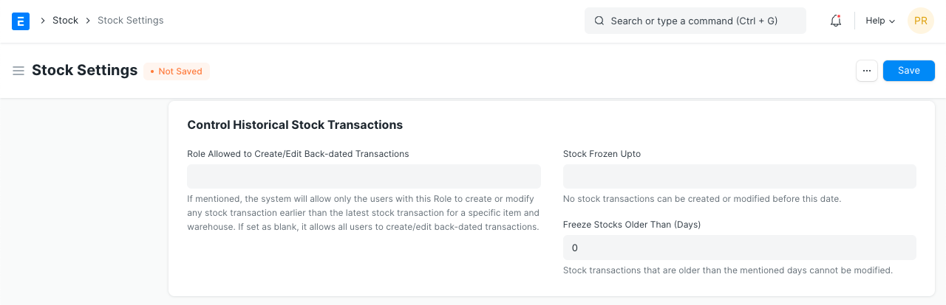The height and width of the screenshot is (305, 946).
Task: Click the Not Saved status indicator
Action: click(177, 71)
